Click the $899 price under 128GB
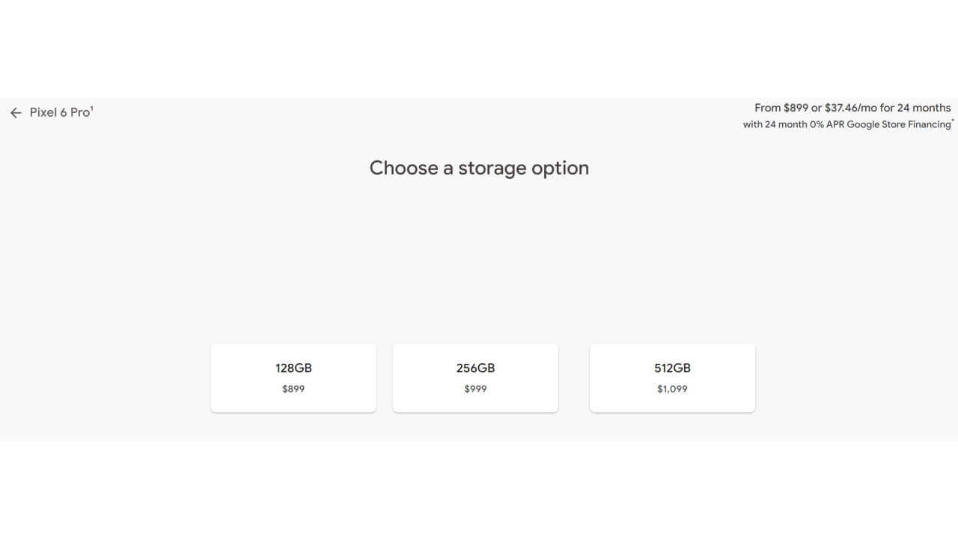This screenshot has width=958, height=539. (293, 389)
